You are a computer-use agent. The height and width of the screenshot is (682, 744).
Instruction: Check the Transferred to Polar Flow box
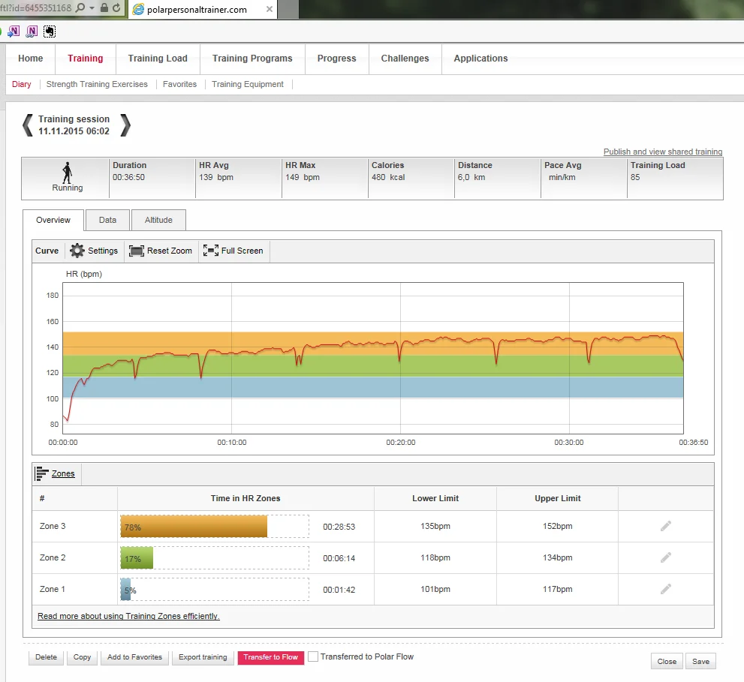click(x=313, y=657)
